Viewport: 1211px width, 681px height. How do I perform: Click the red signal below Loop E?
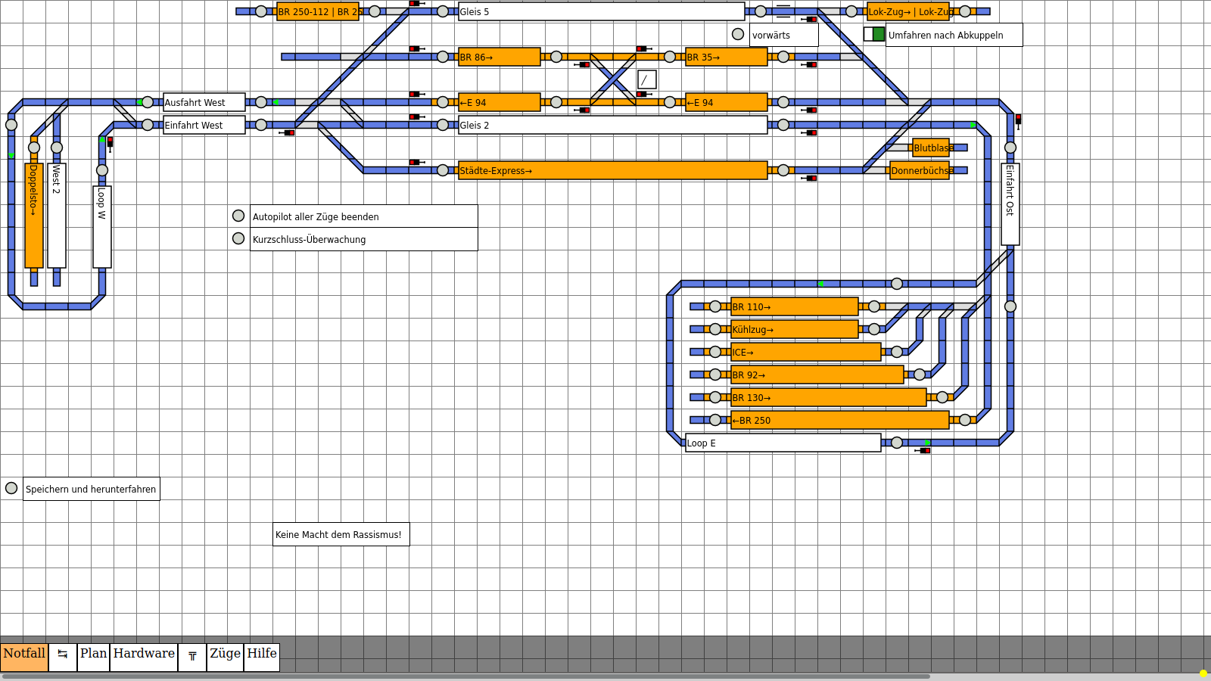click(924, 450)
